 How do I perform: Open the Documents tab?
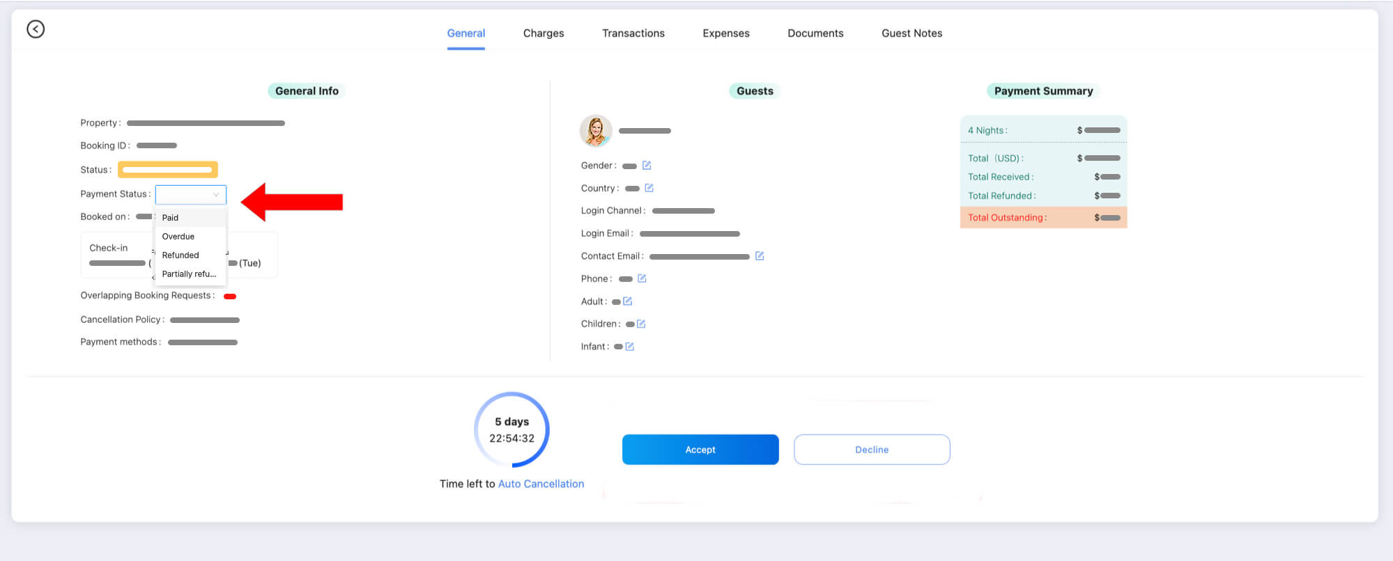[x=815, y=33]
